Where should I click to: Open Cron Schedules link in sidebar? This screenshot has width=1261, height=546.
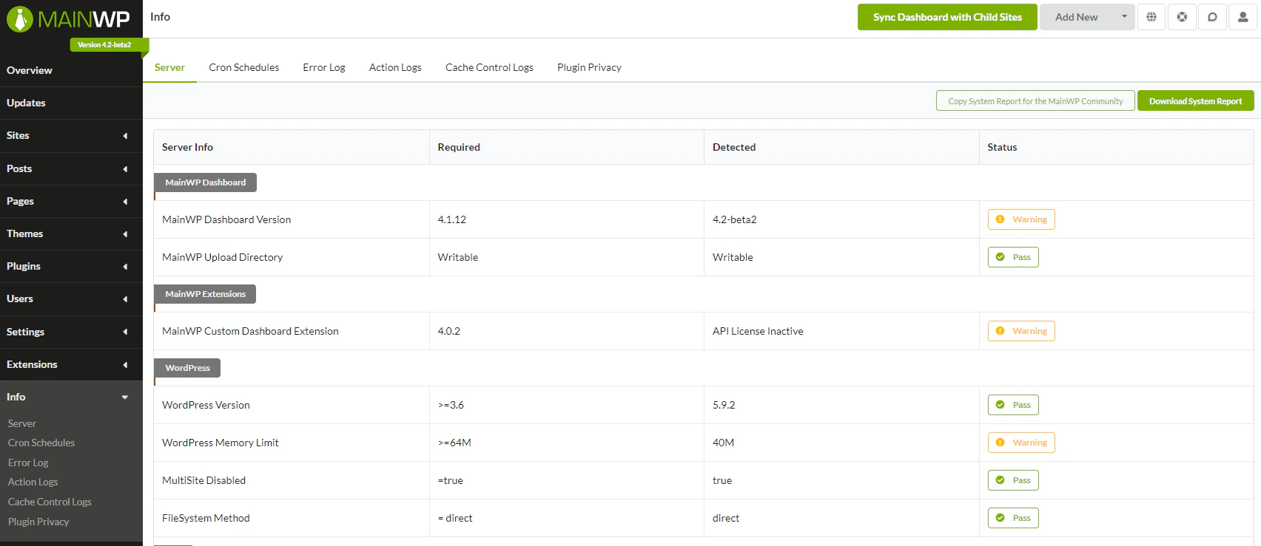[41, 443]
